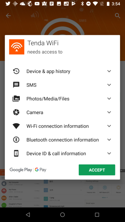Screen dimensions: 125x222
Task: Expand the SMS permission chevron
Action: 109,85
